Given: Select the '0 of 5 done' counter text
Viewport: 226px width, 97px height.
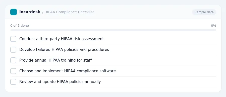Looking at the screenshot, I should [x=20, y=26].
